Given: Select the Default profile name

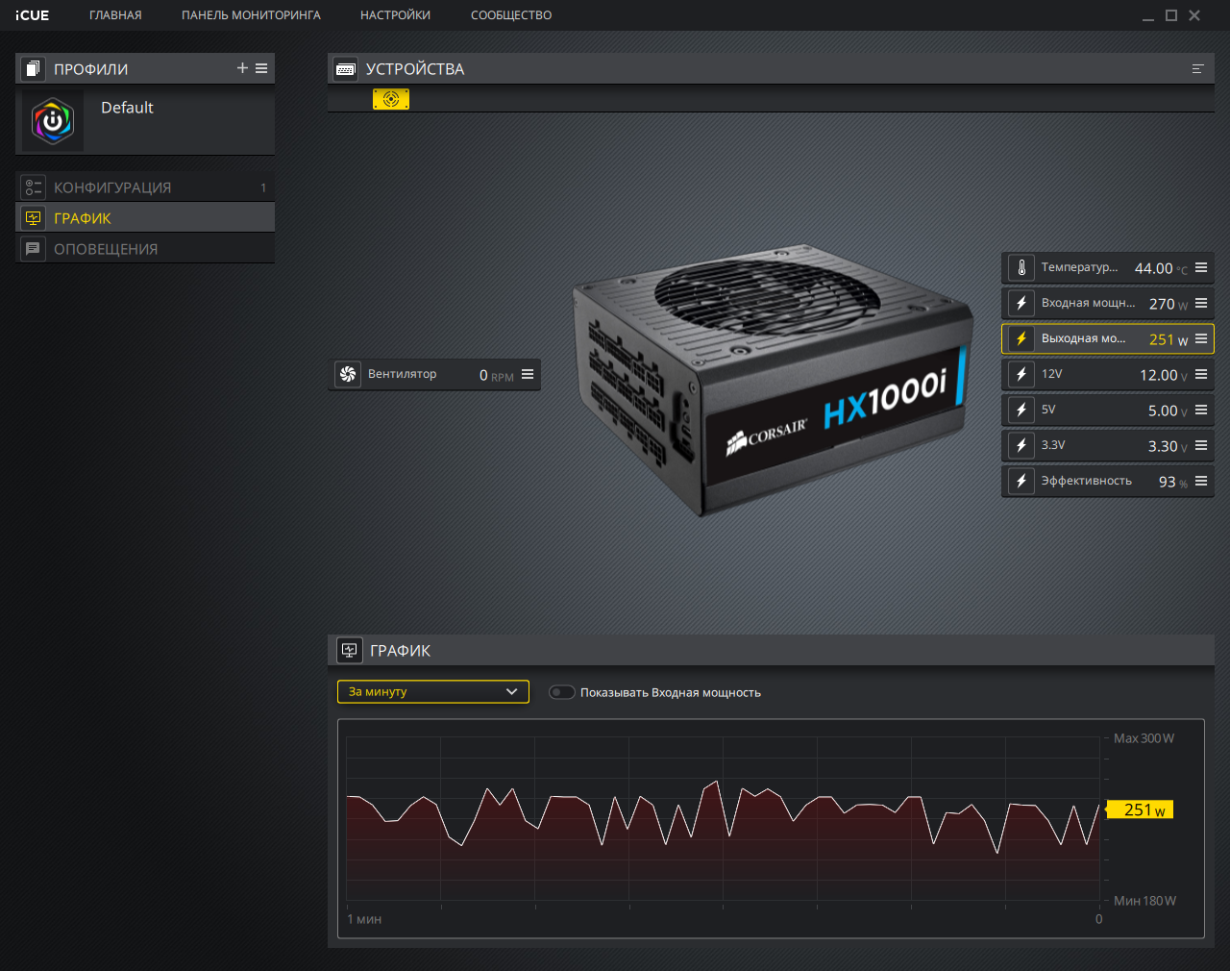Looking at the screenshot, I should click(127, 108).
